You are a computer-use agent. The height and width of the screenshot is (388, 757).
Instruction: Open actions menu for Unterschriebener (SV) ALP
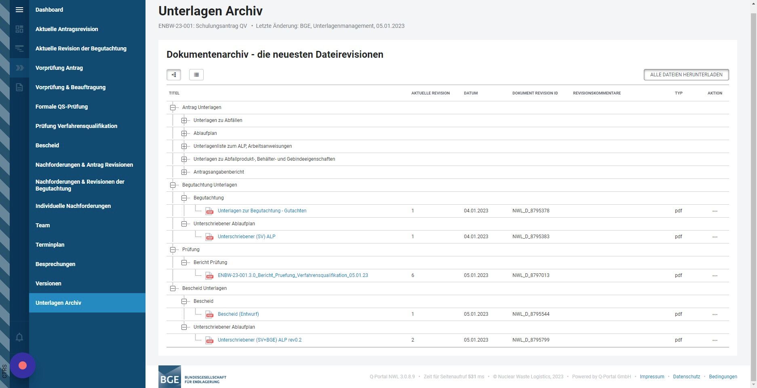point(715,237)
